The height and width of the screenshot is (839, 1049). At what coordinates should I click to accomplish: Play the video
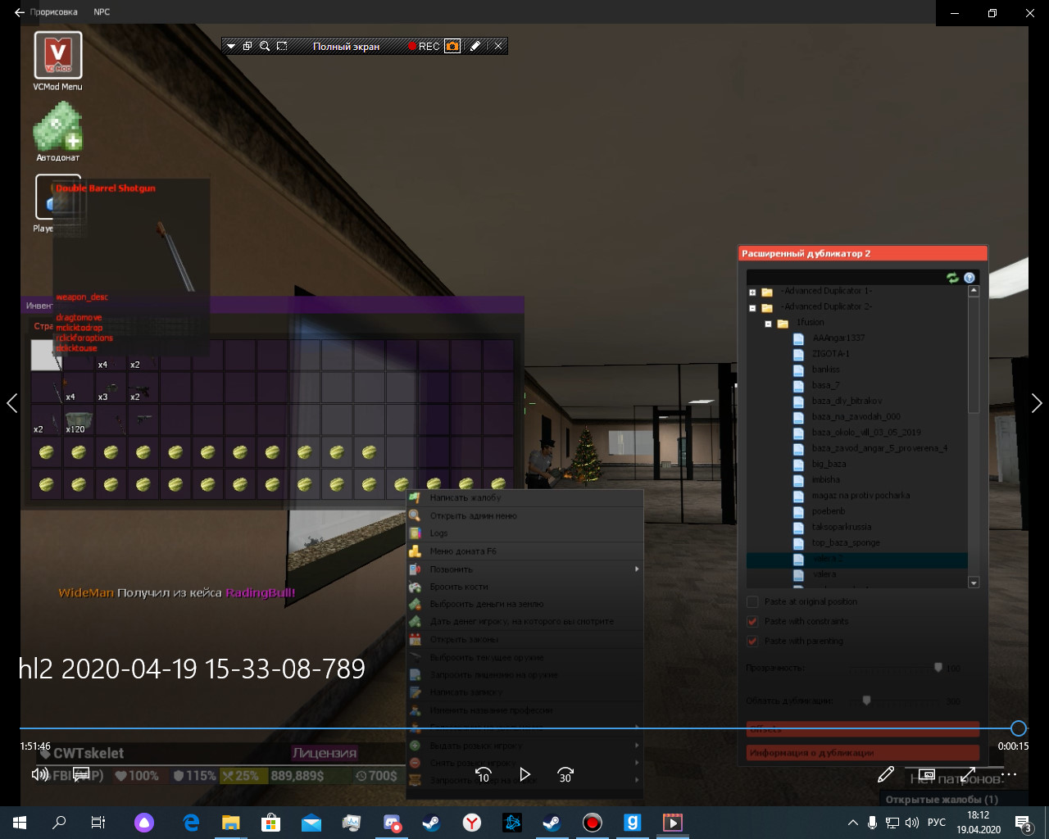pyautogui.click(x=524, y=774)
